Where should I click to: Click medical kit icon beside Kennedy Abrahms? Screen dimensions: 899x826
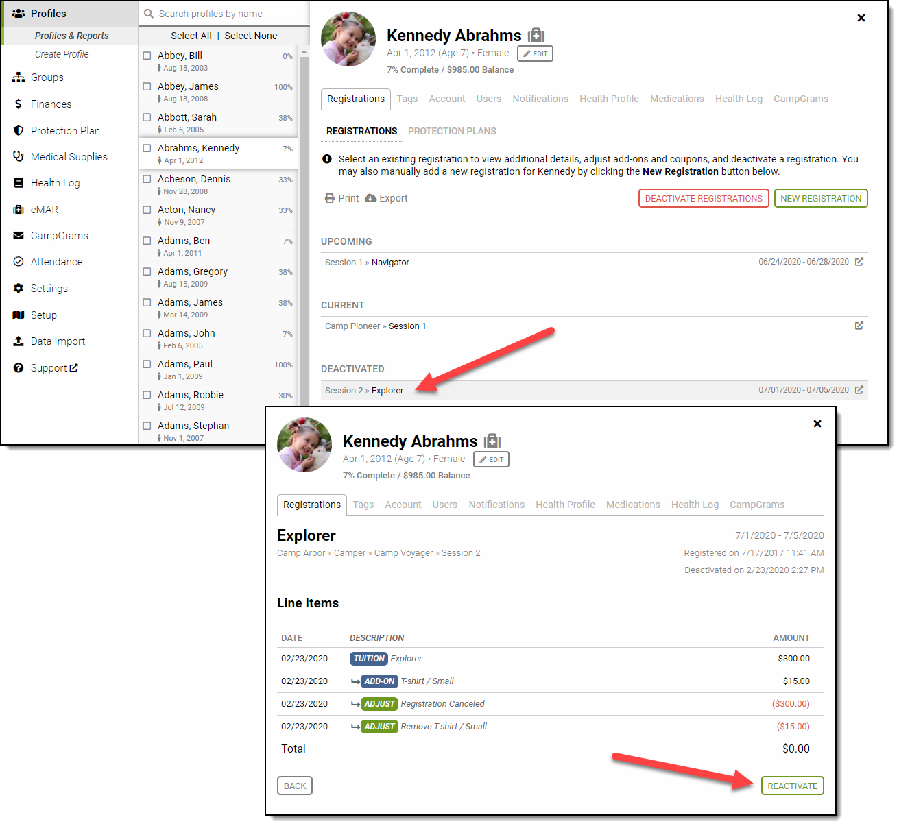pyautogui.click(x=536, y=36)
